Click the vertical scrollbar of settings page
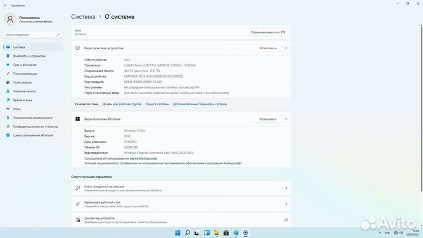 coord(422,109)
